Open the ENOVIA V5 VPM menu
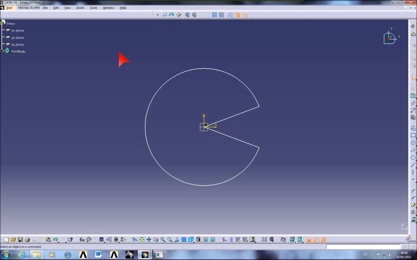 pyautogui.click(x=29, y=8)
